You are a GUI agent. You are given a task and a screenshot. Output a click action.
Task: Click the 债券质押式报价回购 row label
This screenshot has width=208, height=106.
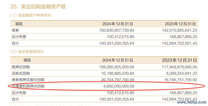point(28,80)
